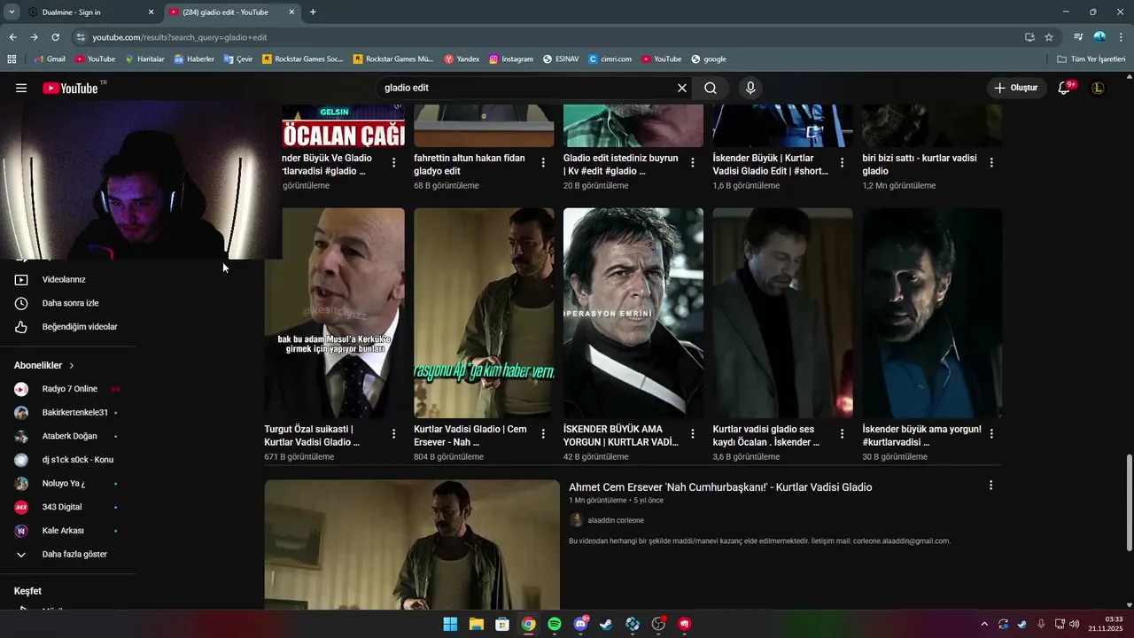Open the Ataberk Doğan subscription

pyautogui.click(x=68, y=436)
